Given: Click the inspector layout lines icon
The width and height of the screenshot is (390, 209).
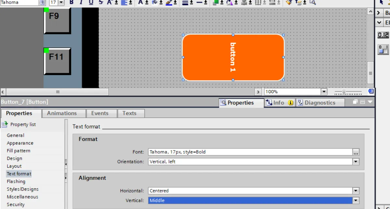Looking at the screenshot, I should click(x=363, y=102).
